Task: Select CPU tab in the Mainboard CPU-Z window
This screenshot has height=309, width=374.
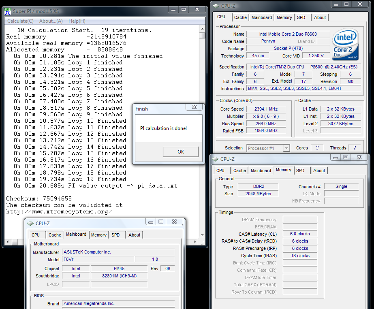Action: tap(36, 235)
